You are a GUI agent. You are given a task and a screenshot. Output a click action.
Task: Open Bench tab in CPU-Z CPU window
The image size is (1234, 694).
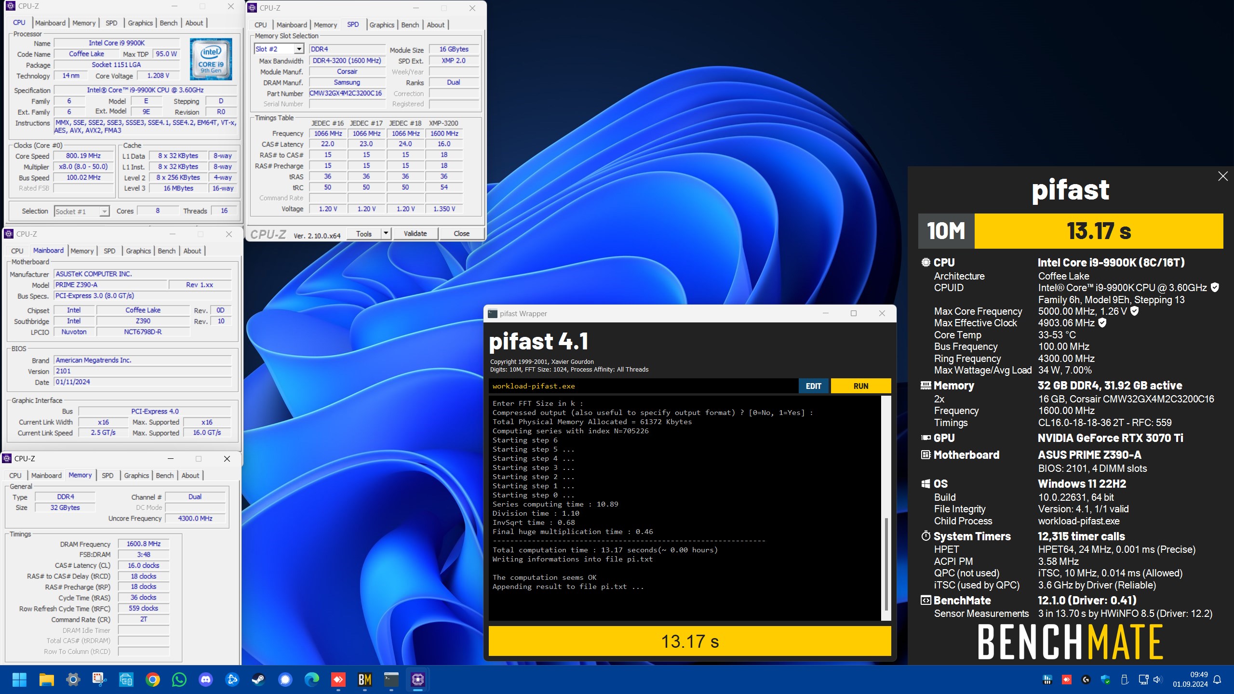click(169, 23)
